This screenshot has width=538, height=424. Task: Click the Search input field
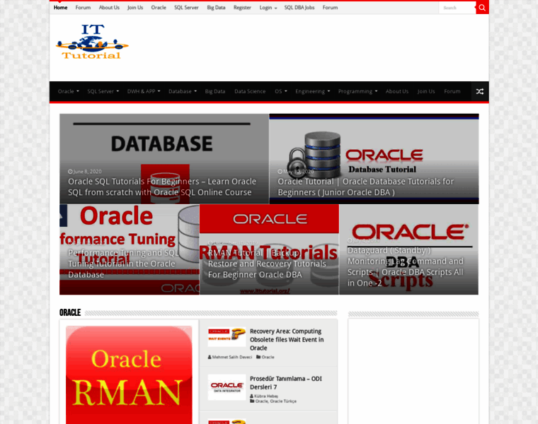[x=457, y=8]
